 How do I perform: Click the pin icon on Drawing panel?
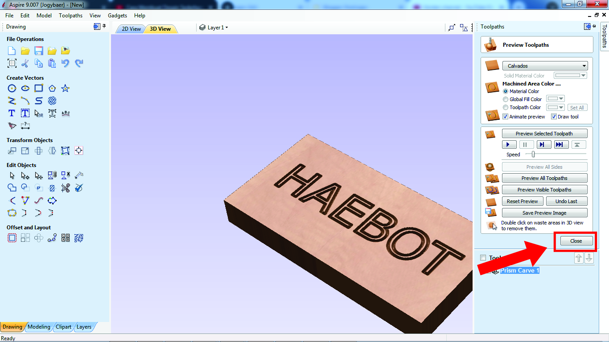pyautogui.click(x=104, y=26)
